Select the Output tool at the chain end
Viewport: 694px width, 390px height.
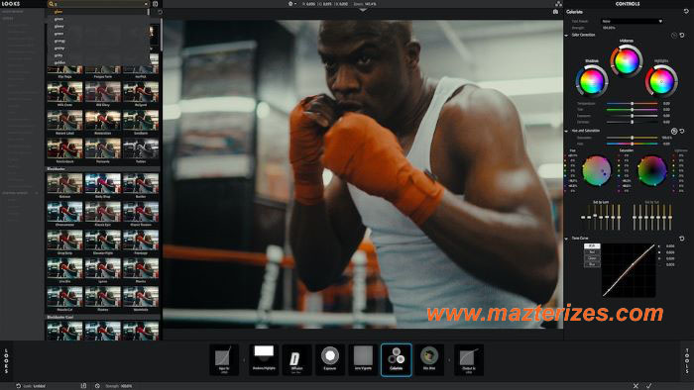469,359
